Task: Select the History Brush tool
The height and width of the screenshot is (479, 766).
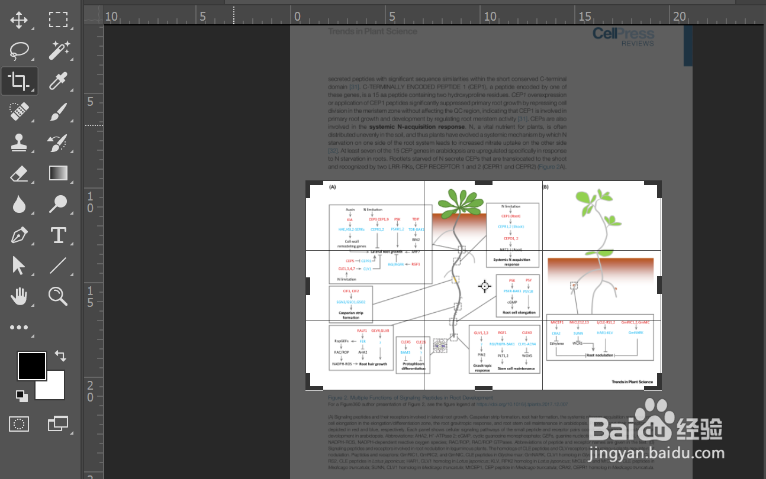Action: pos(58,143)
